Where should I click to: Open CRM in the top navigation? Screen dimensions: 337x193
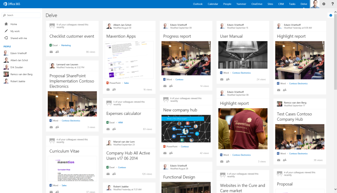pyautogui.click(x=281, y=4)
